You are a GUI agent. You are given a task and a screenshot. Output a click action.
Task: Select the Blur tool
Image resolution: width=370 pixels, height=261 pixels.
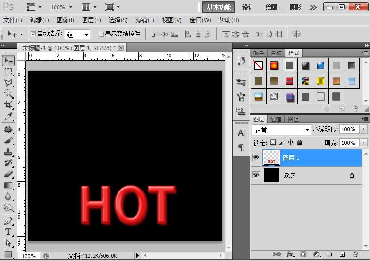pyautogui.click(x=8, y=196)
